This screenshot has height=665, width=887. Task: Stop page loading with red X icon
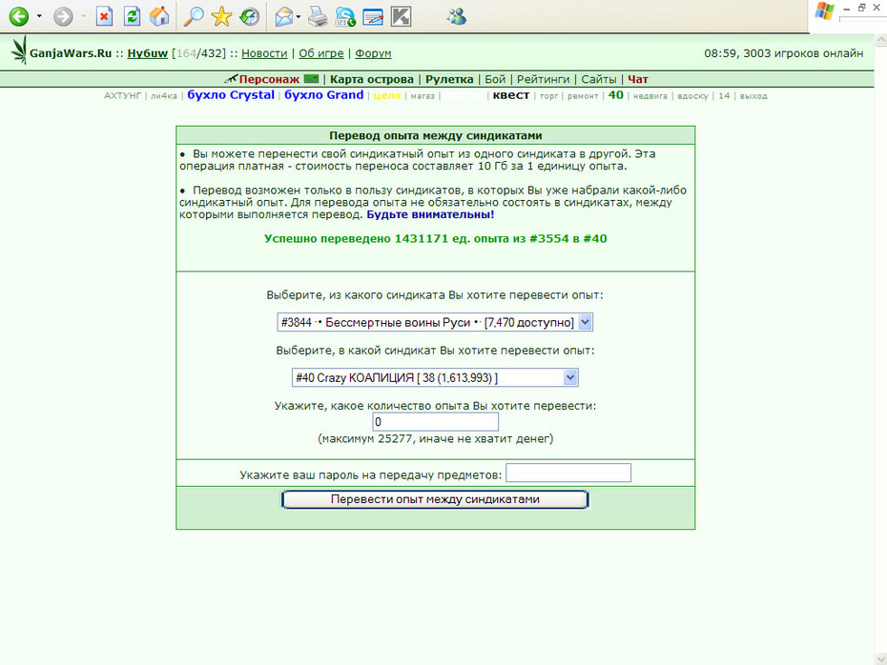[x=104, y=16]
